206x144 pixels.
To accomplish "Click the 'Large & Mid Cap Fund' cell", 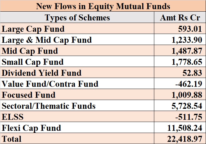I will pyautogui.click(x=47, y=40).
